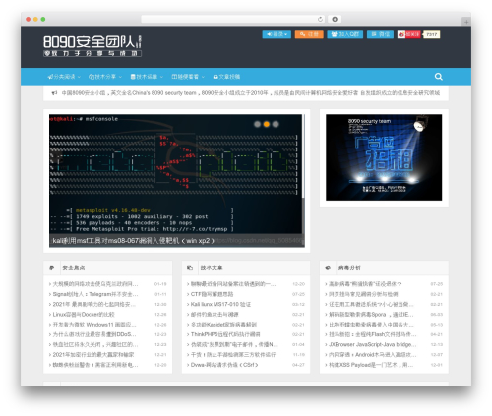This screenshot has height=416, width=492.
Task: Click the Weibo logo icon
Action: (401, 34)
